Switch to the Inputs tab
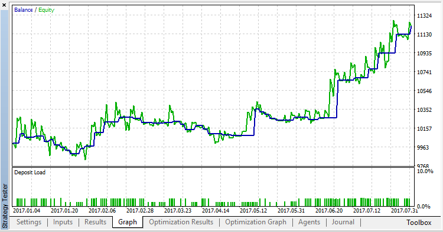Viewport: 443px width, 232px height. click(63, 222)
